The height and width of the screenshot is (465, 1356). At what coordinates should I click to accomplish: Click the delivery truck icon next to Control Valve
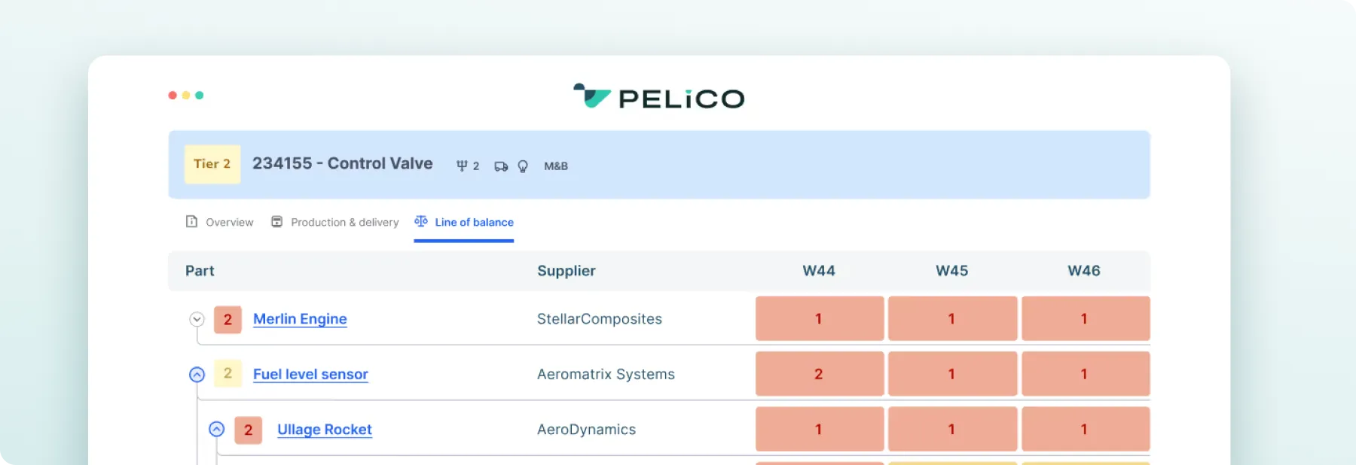tap(499, 166)
